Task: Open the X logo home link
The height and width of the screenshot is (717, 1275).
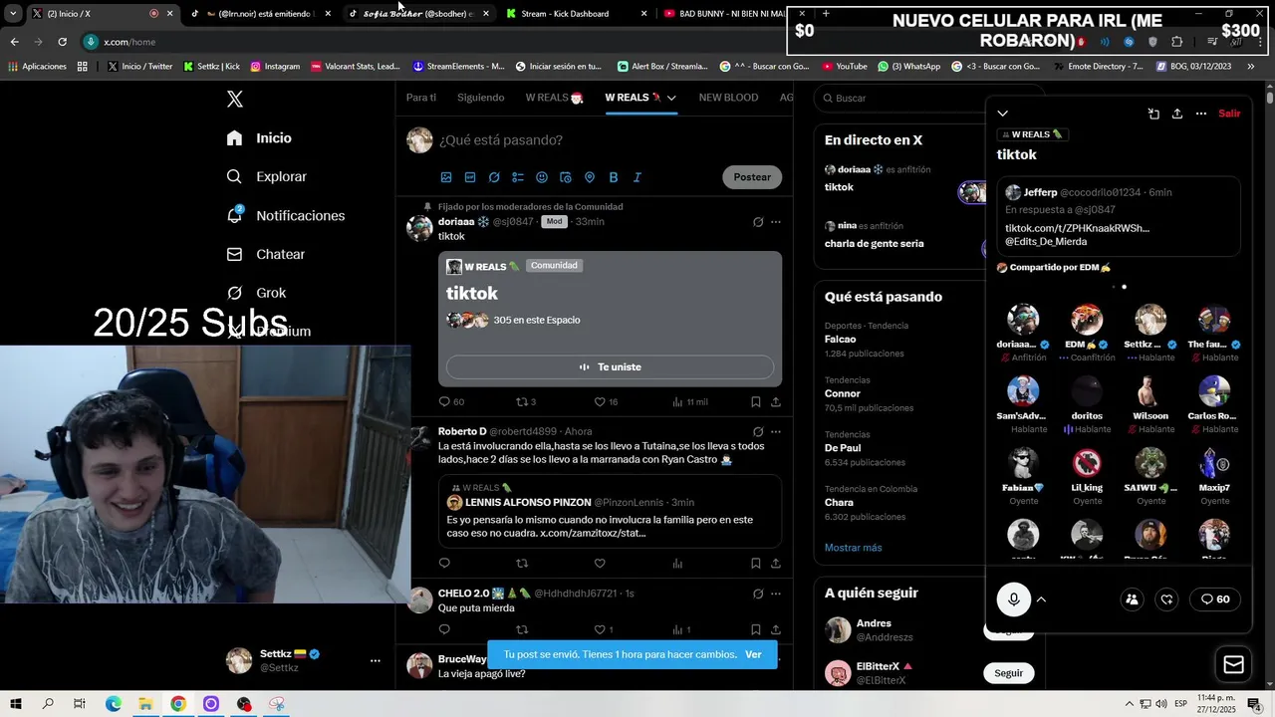Action: 235,99
